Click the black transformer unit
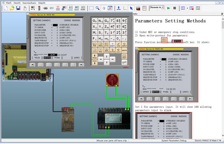The image size is (224, 144). [114, 118]
